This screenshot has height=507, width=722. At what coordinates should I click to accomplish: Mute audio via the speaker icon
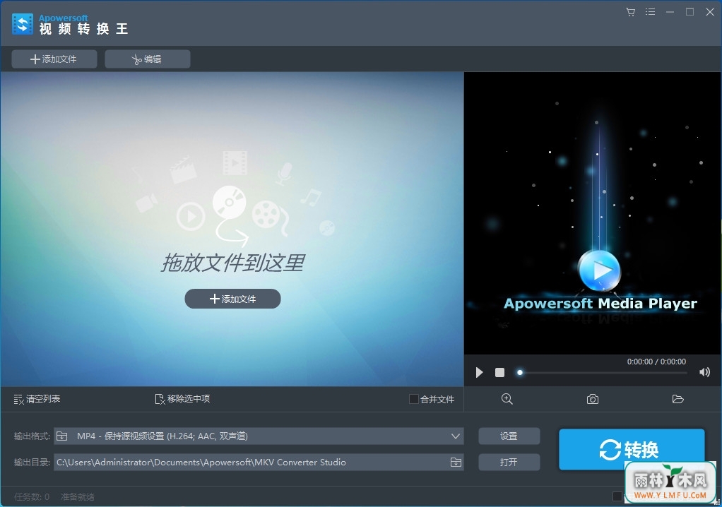pos(704,372)
